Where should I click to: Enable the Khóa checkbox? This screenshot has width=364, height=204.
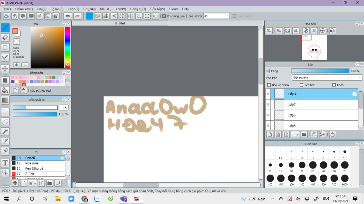[334, 85]
